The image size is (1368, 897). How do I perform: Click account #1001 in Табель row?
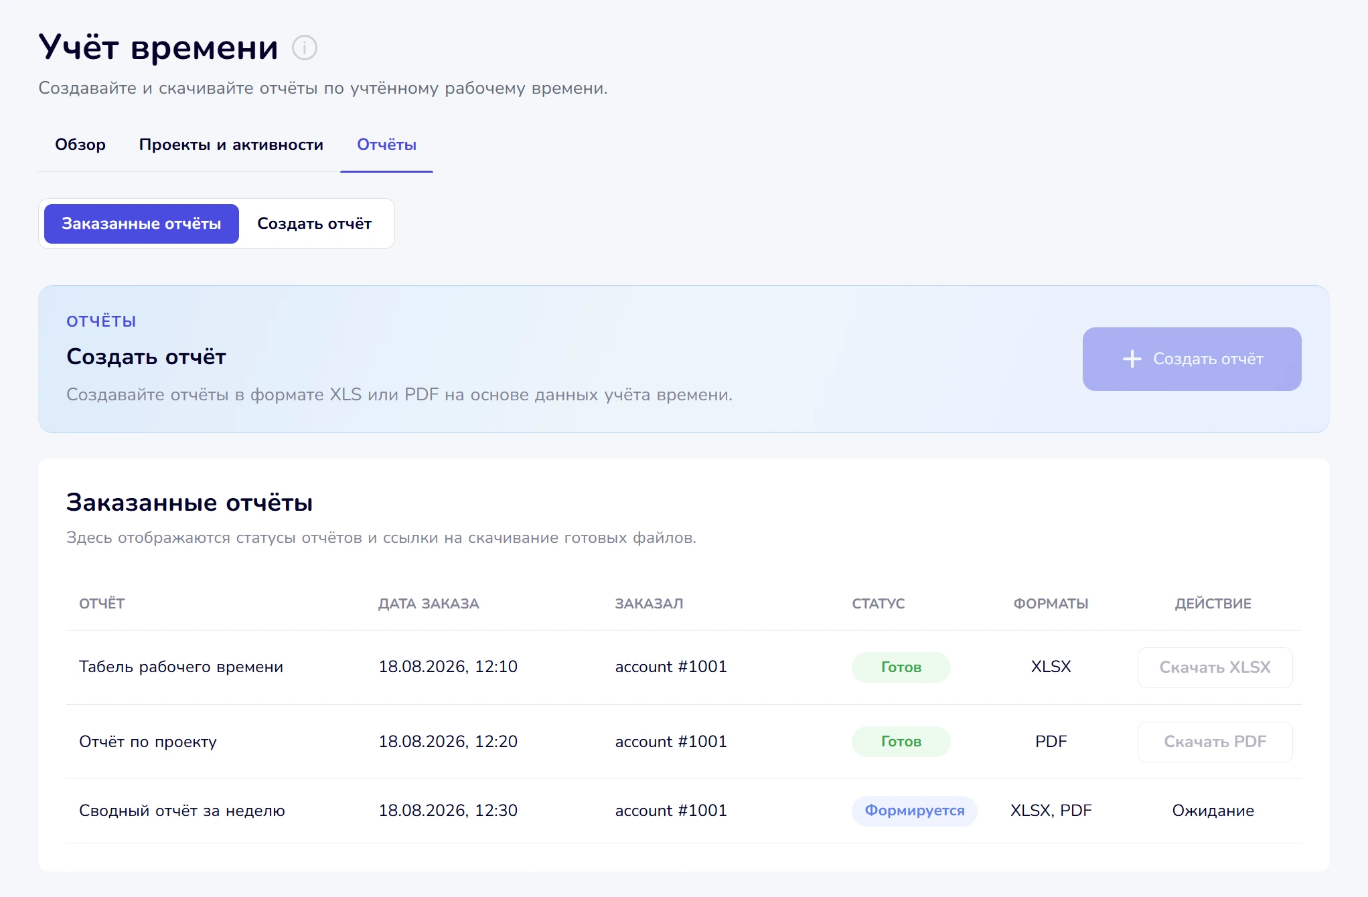[x=671, y=667]
